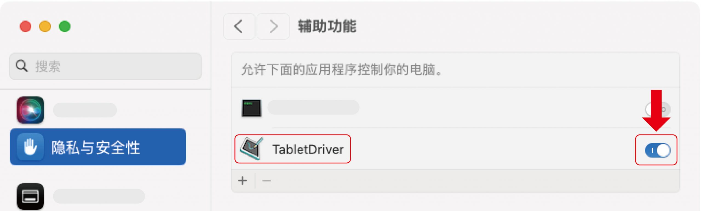Click the Siri icon in sidebar
Viewport: 701px width, 211px height.
click(30, 110)
